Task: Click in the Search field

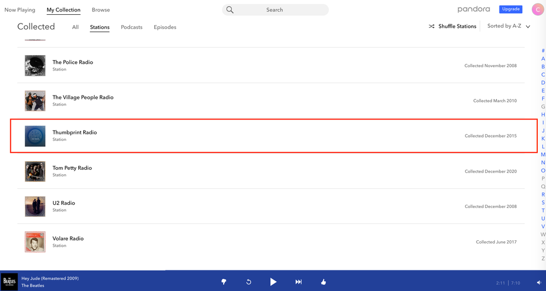Action: click(x=275, y=10)
